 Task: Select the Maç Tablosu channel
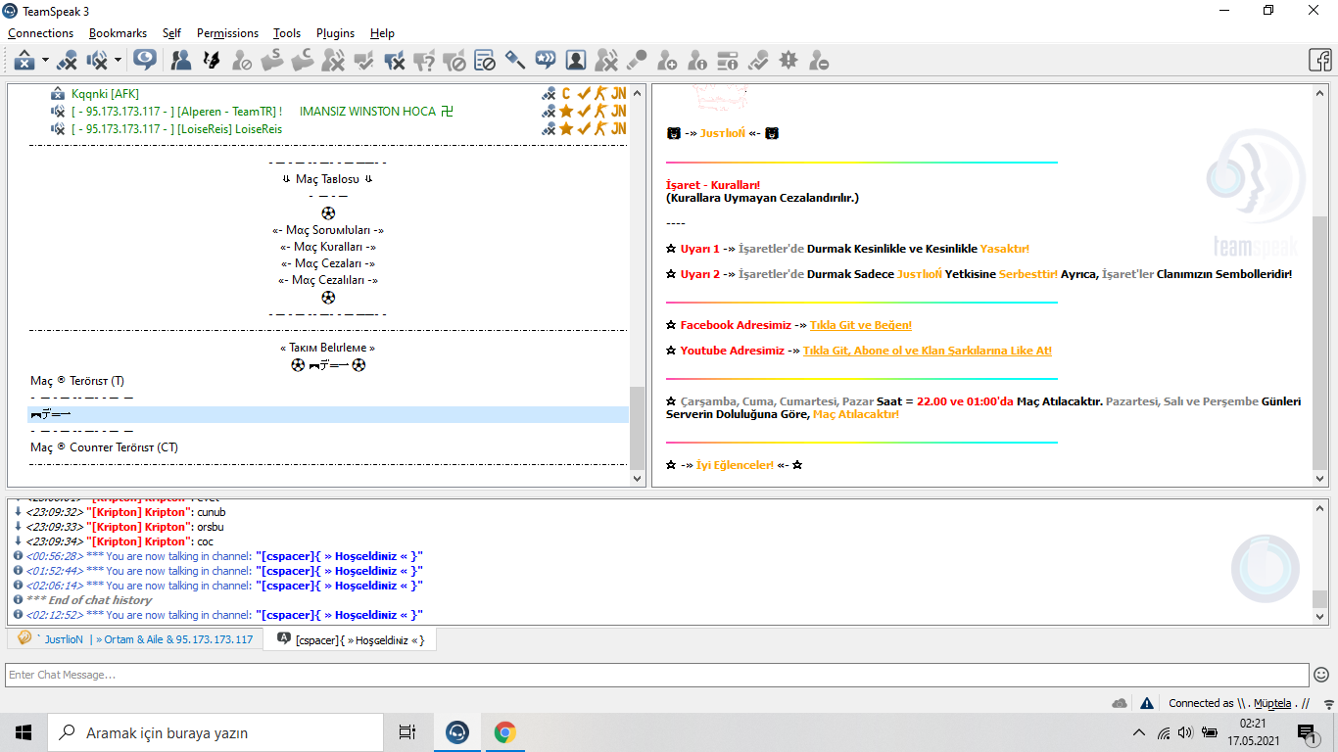click(x=328, y=179)
